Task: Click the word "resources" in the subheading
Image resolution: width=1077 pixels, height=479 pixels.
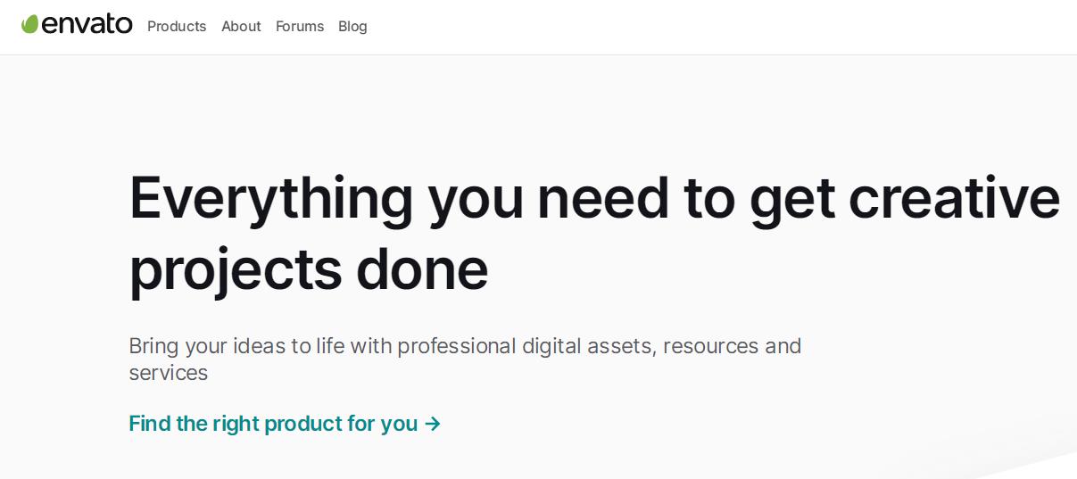Action: pos(710,346)
